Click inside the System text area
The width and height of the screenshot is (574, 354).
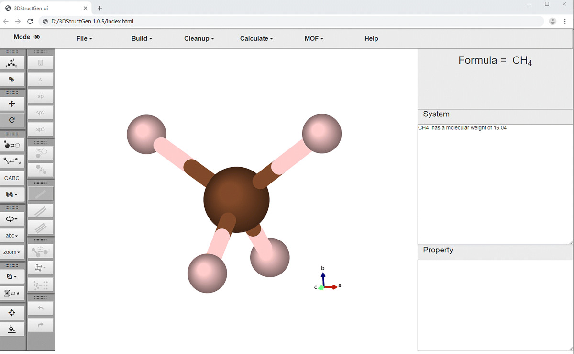[495, 184]
